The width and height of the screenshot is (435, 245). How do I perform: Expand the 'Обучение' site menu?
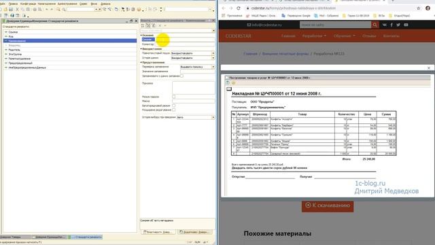pyautogui.click(x=345, y=36)
